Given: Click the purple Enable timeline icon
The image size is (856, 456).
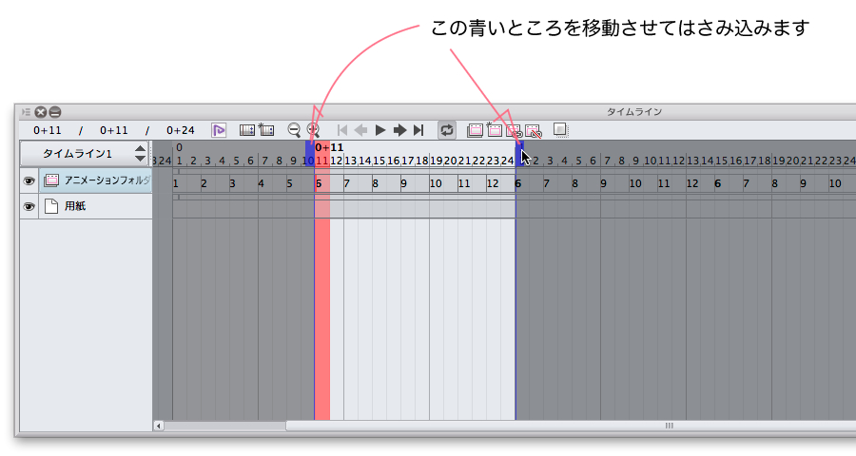Looking at the screenshot, I should (x=219, y=130).
